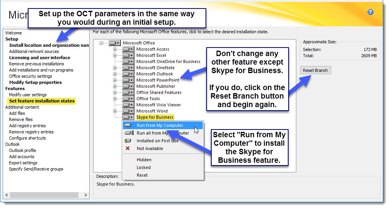Expand the Microsoft PowerPoint tree node
Image resolution: width=389 pixels, height=208 pixels.
[115, 80]
